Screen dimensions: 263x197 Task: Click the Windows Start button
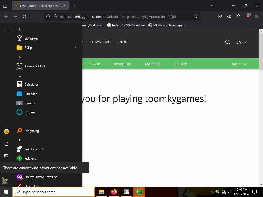[6, 192]
